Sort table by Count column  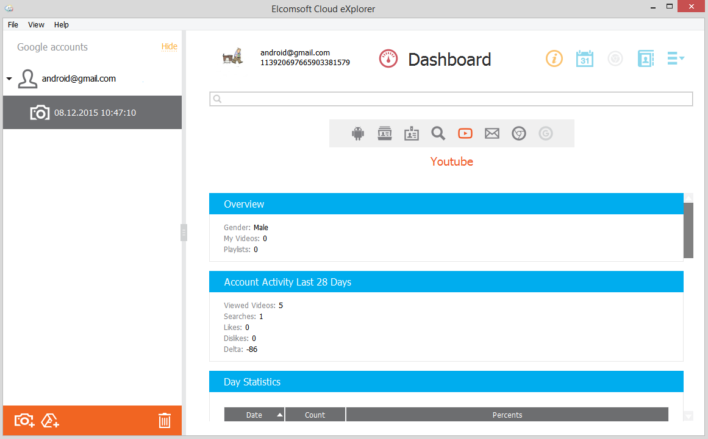[x=315, y=415]
